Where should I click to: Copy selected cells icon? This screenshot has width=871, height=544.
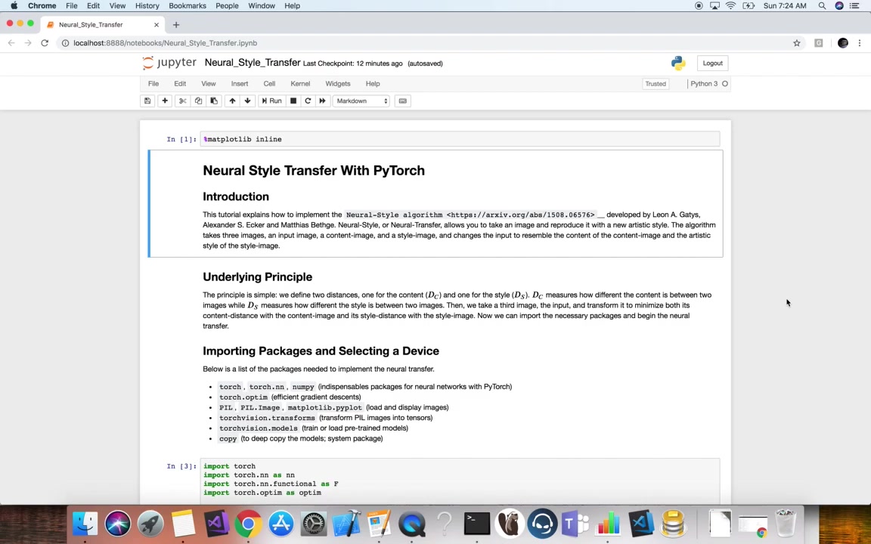coord(198,101)
